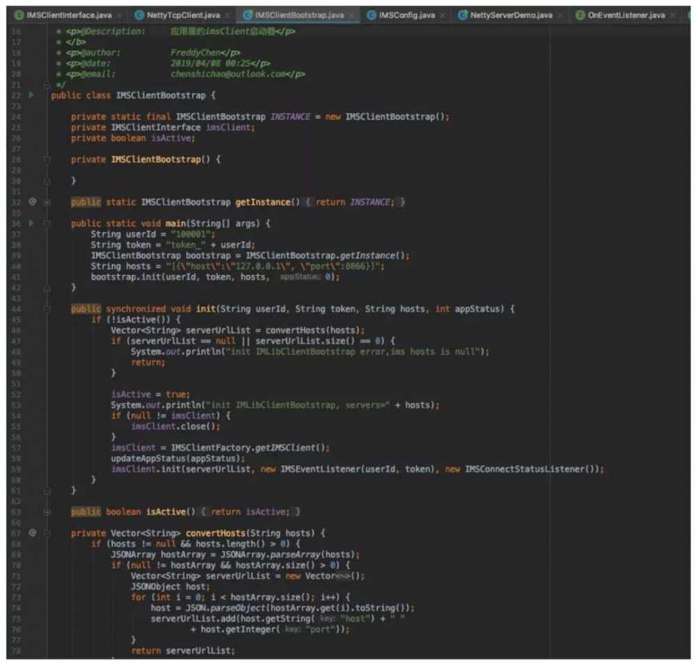This screenshot has width=696, height=663.
Task: Select the IMSClientBootstrap.java tab
Action: [299, 15]
